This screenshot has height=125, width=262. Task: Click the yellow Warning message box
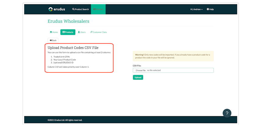pyautogui.click(x=173, y=56)
